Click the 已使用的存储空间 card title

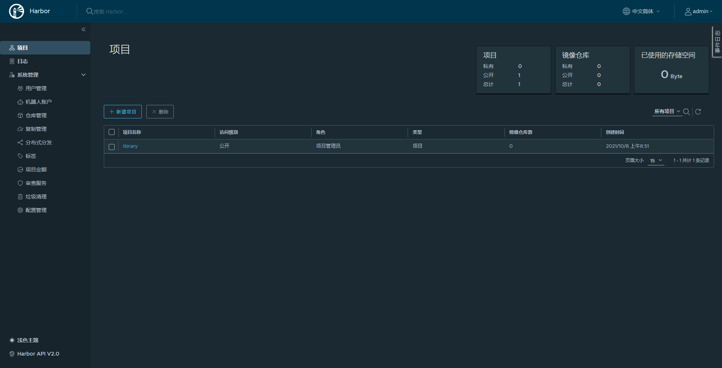click(668, 55)
